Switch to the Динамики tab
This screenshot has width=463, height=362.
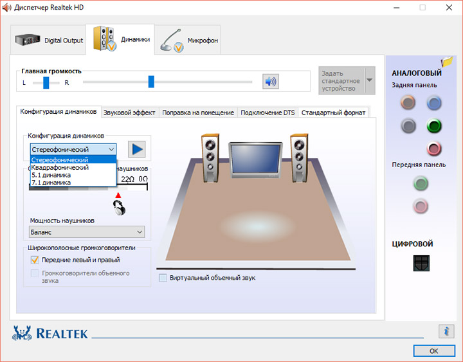click(120, 39)
